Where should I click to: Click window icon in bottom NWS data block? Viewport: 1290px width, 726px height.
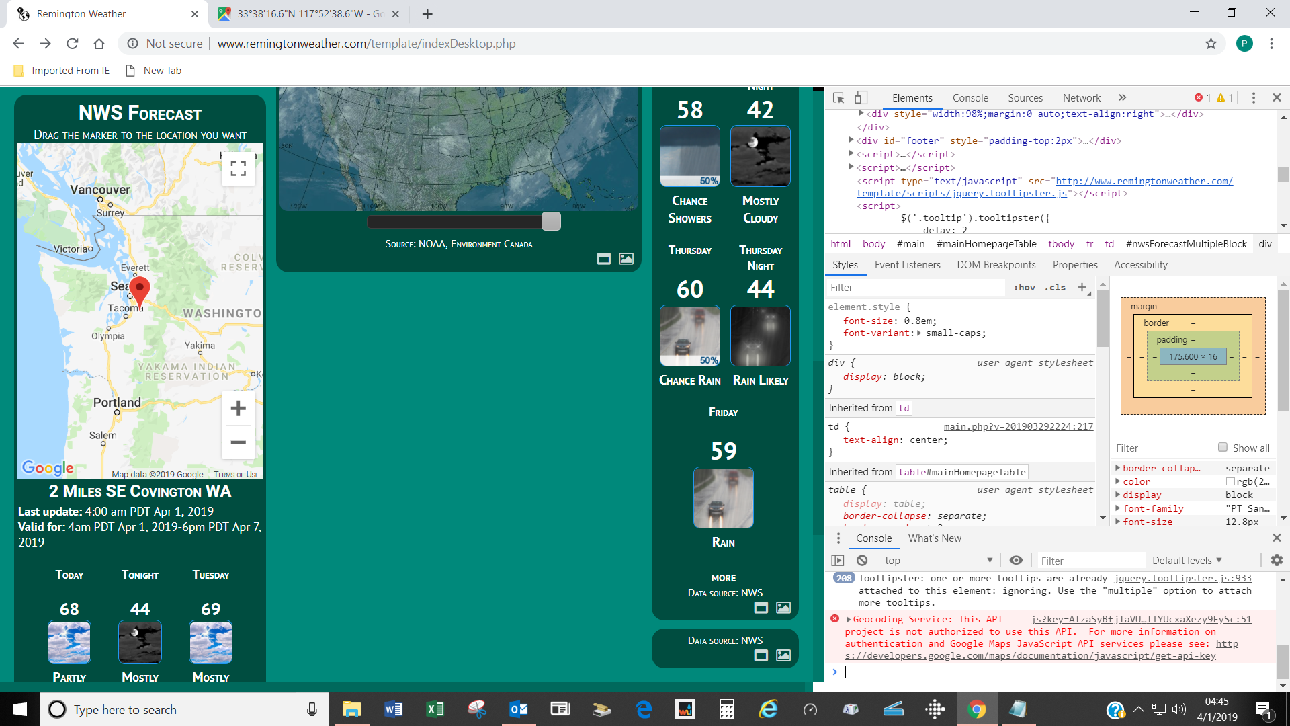tap(761, 655)
